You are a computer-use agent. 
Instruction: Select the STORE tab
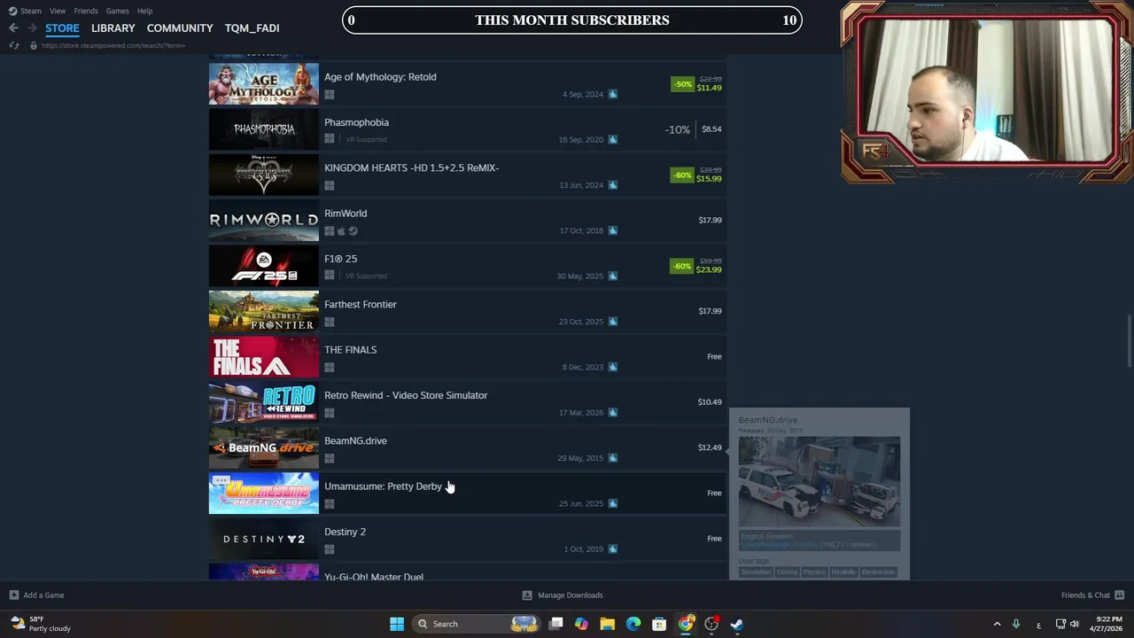click(62, 28)
